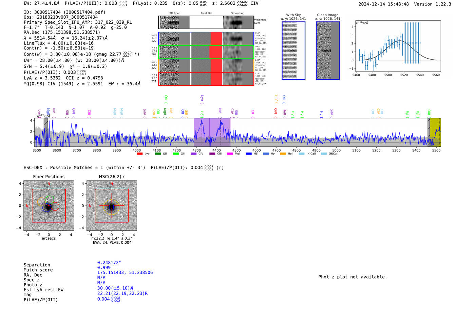475x323 pixels.
Task: Click the magenta MgII legend swatch
Action: coord(230,154)
